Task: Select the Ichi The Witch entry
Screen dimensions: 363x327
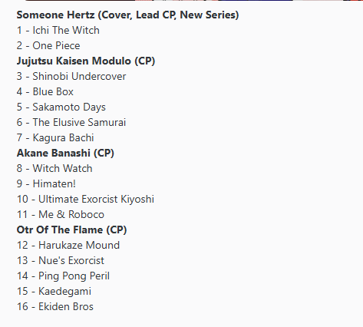Action: point(58,31)
